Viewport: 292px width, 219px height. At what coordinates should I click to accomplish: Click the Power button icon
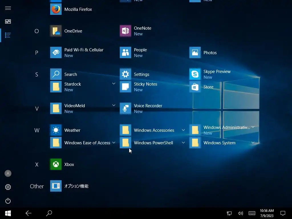click(x=8, y=201)
